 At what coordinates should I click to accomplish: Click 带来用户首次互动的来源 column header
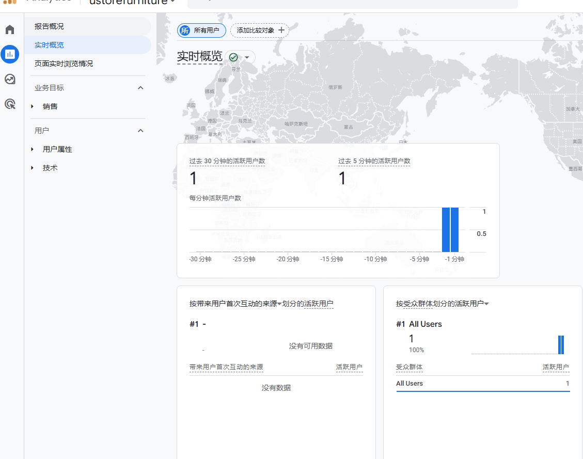pos(226,367)
